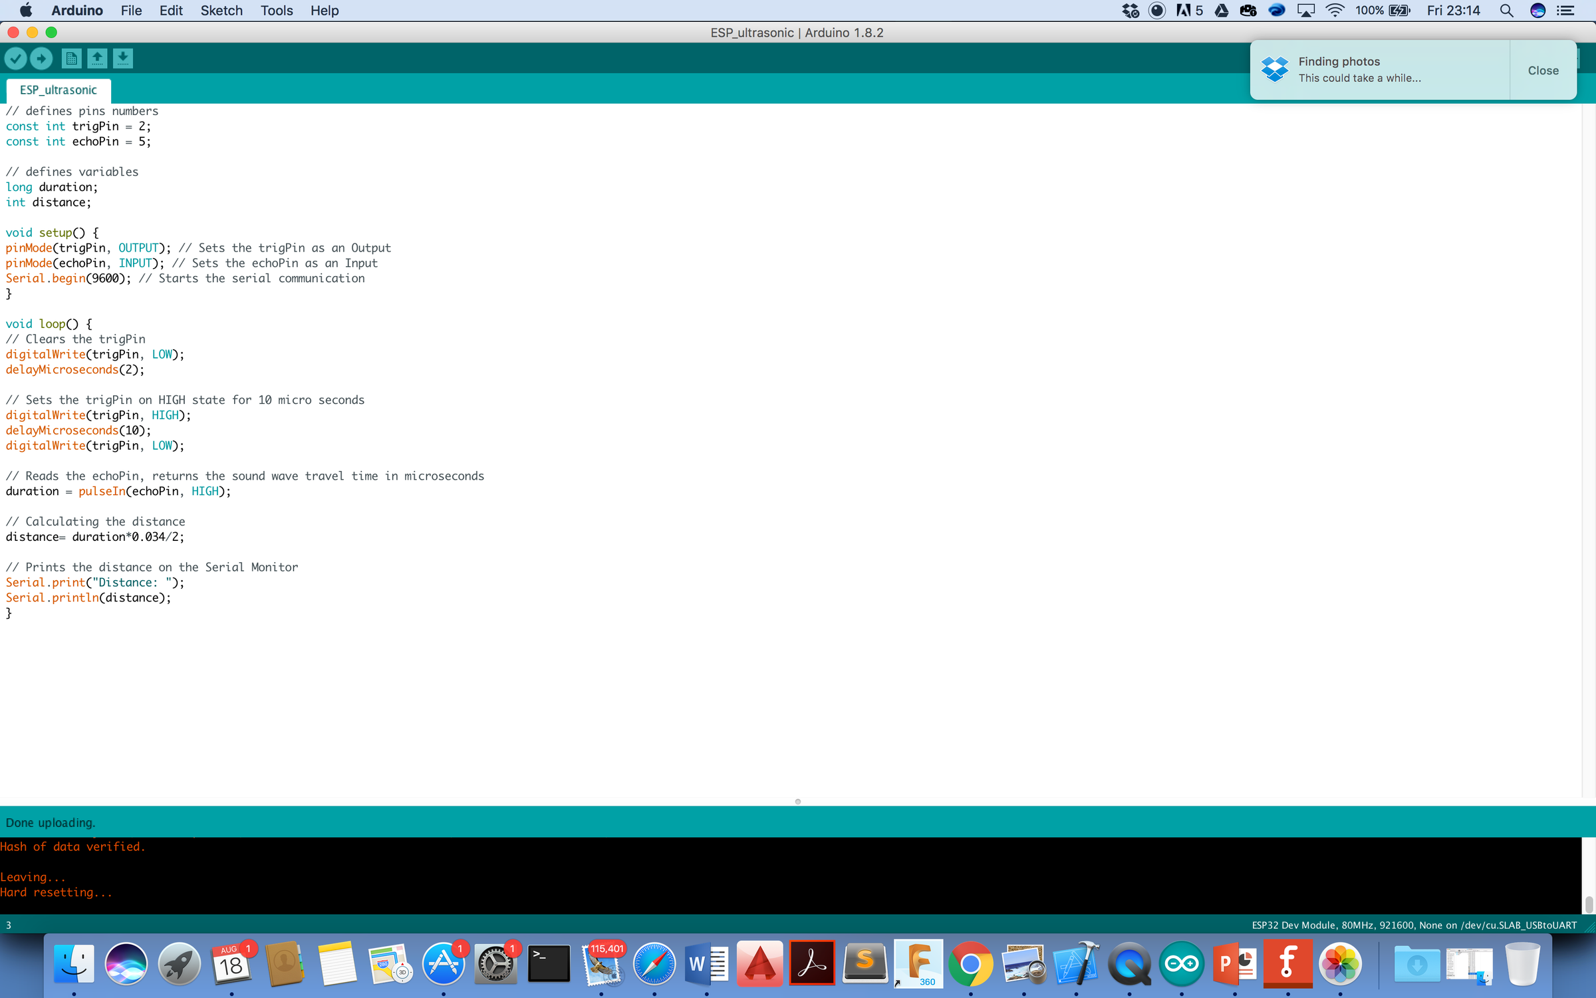Open Finder from the dock
Image resolution: width=1596 pixels, height=998 pixels.
click(74, 963)
